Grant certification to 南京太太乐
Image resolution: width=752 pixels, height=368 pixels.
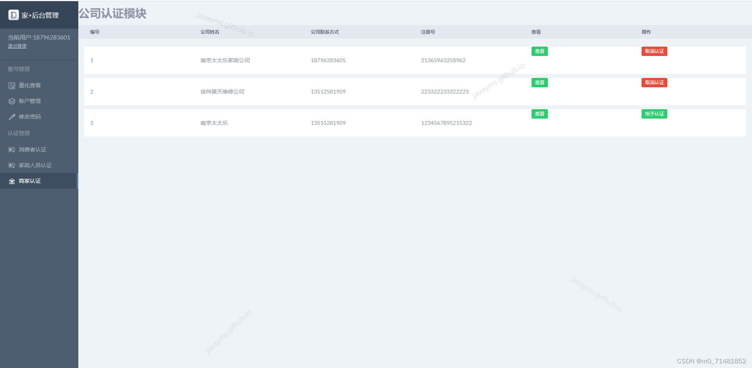654,114
